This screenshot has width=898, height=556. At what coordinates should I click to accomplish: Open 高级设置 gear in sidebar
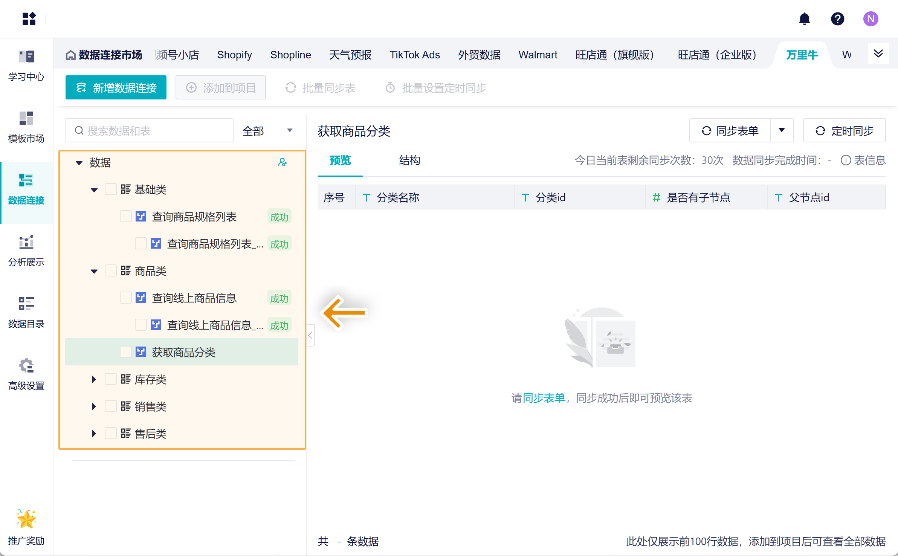tap(26, 374)
